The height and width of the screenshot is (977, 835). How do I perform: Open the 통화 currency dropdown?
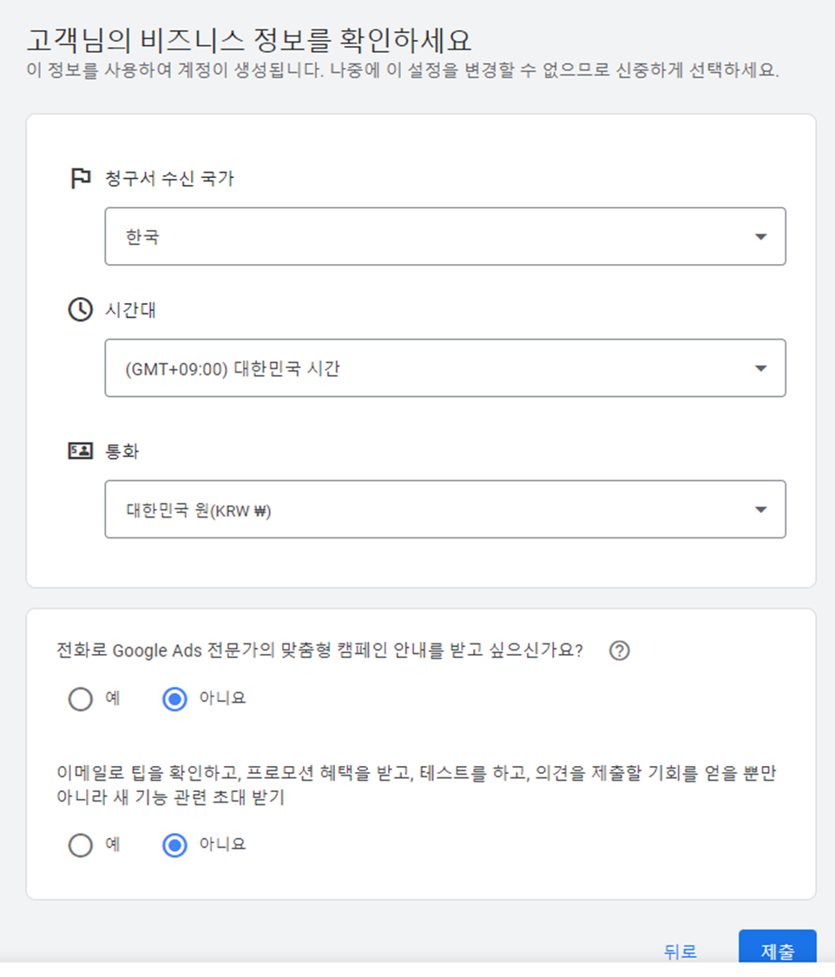pos(444,510)
